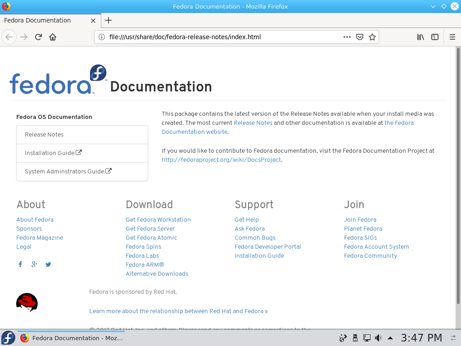The height and width of the screenshot is (346, 461).
Task: Open Installation Guide sidebar entry
Action: [x=82, y=153]
